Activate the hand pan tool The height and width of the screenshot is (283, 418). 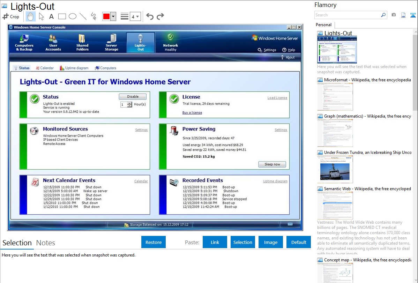tap(31, 16)
